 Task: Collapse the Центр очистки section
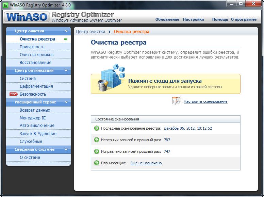[66, 31]
